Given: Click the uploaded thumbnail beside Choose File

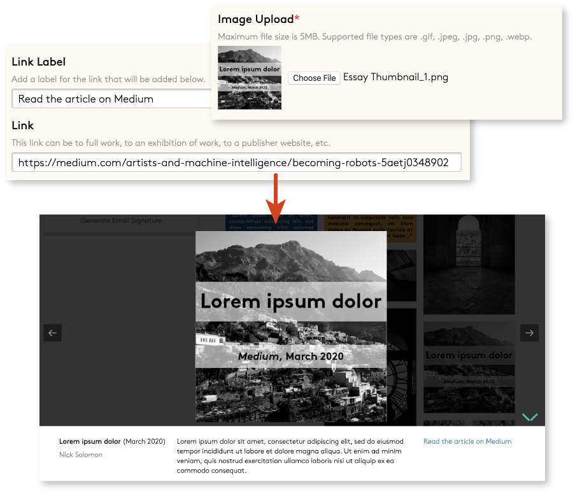Looking at the screenshot, I should pyautogui.click(x=249, y=78).
